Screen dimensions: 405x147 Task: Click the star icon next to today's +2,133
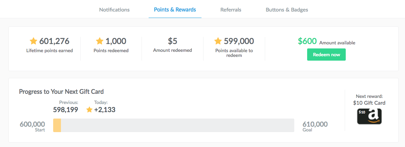point(89,110)
